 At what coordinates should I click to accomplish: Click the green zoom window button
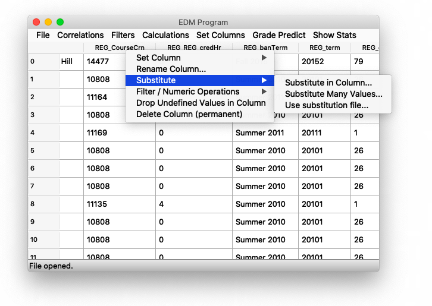coord(60,22)
